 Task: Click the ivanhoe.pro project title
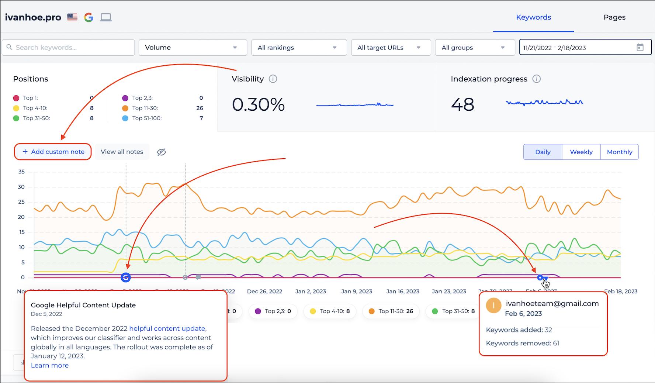[33, 17]
